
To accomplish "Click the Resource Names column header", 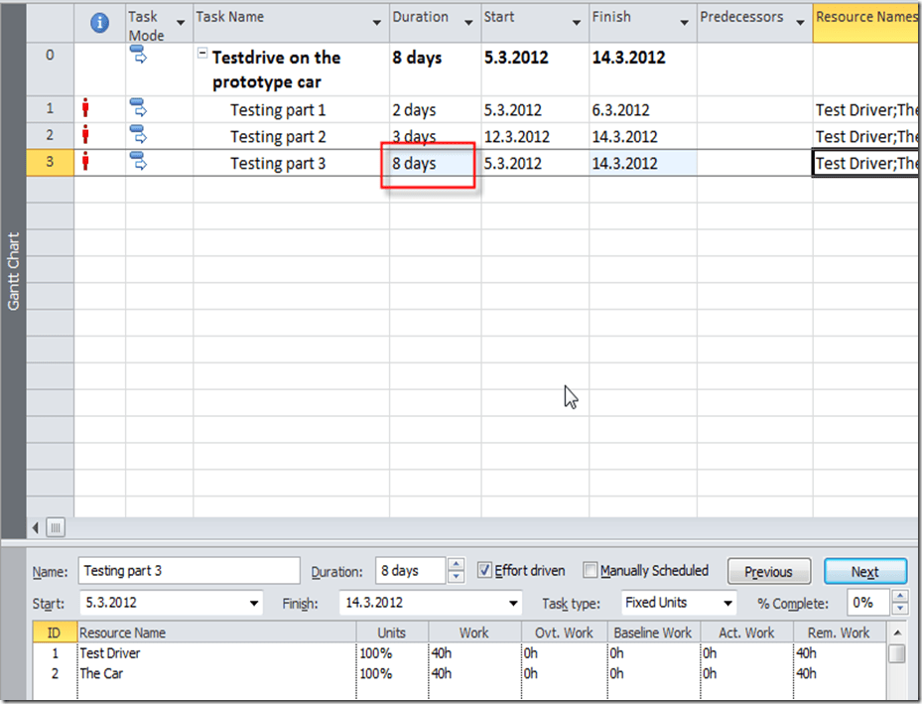I will coord(864,18).
